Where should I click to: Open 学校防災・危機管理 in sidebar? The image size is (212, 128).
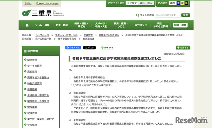tap(38, 101)
